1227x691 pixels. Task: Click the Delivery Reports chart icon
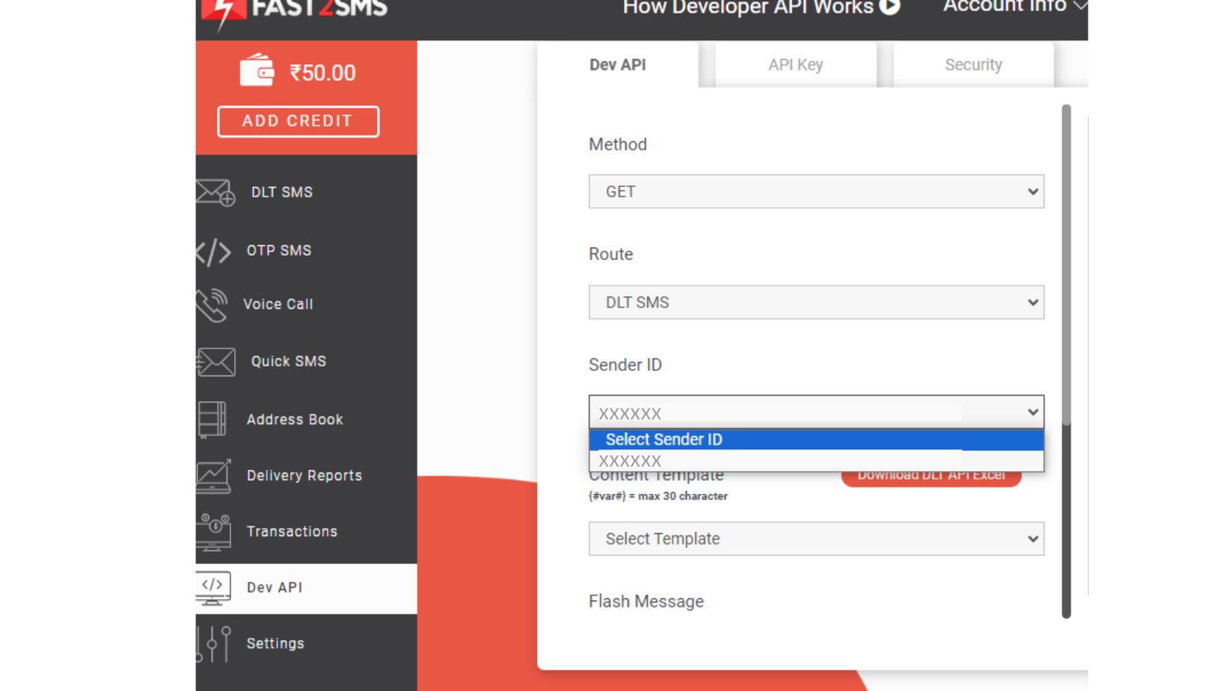click(213, 476)
